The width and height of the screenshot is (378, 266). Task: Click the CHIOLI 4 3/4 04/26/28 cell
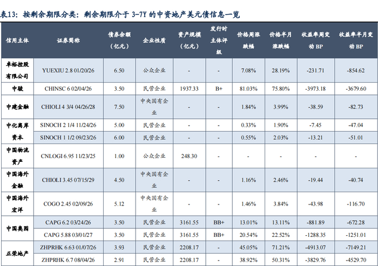68,107
